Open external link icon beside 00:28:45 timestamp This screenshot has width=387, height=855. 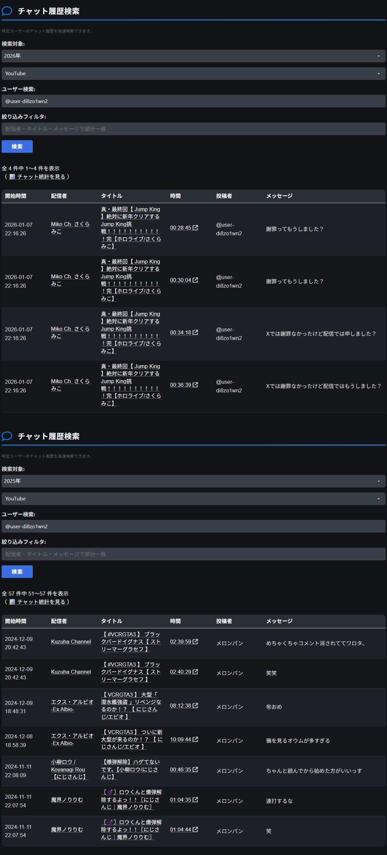195,228
